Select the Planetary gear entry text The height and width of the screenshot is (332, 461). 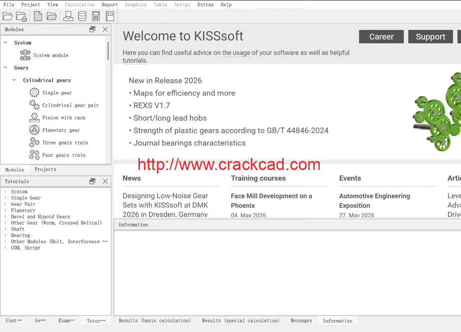pos(61,130)
